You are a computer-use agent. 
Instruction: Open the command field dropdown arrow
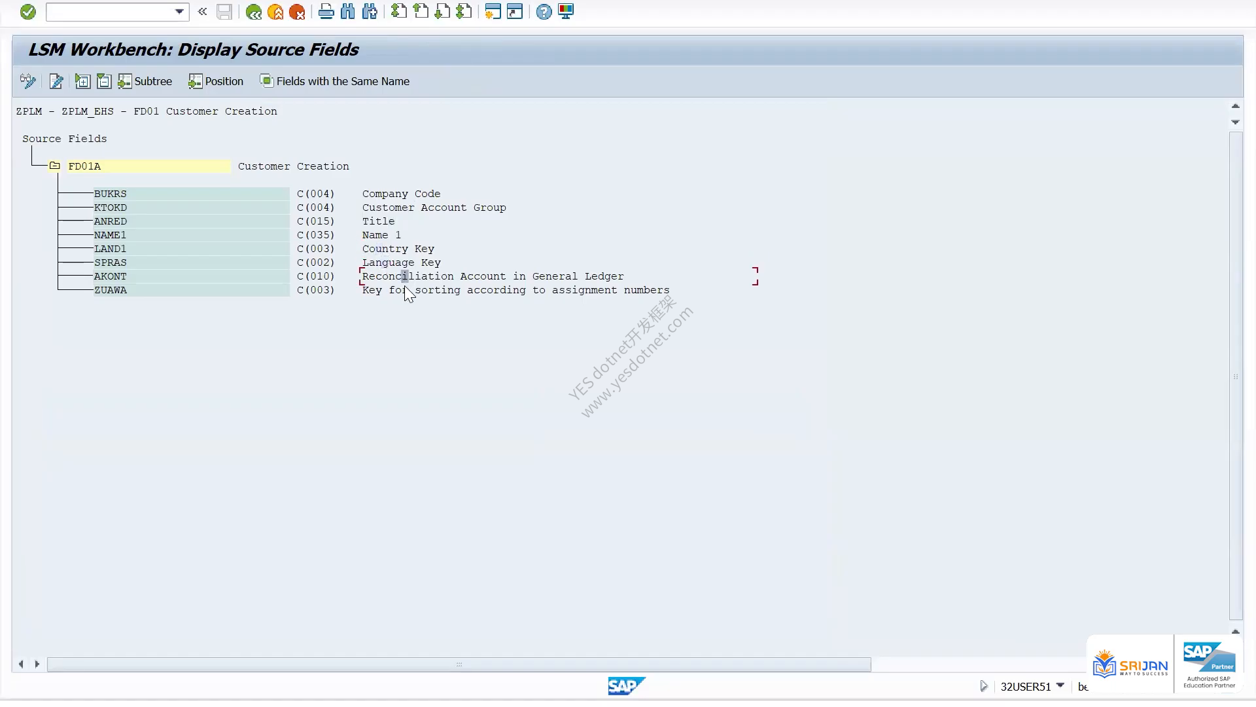179,12
